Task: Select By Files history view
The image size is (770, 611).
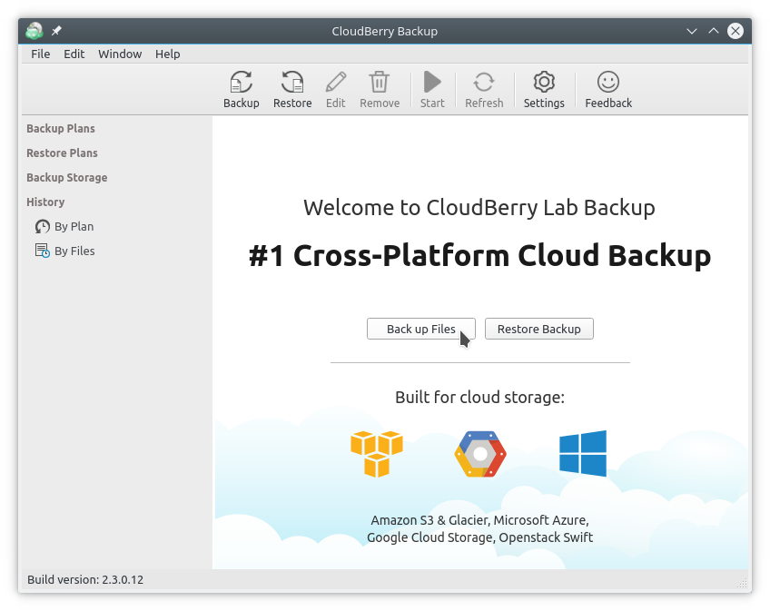Action: (x=64, y=251)
